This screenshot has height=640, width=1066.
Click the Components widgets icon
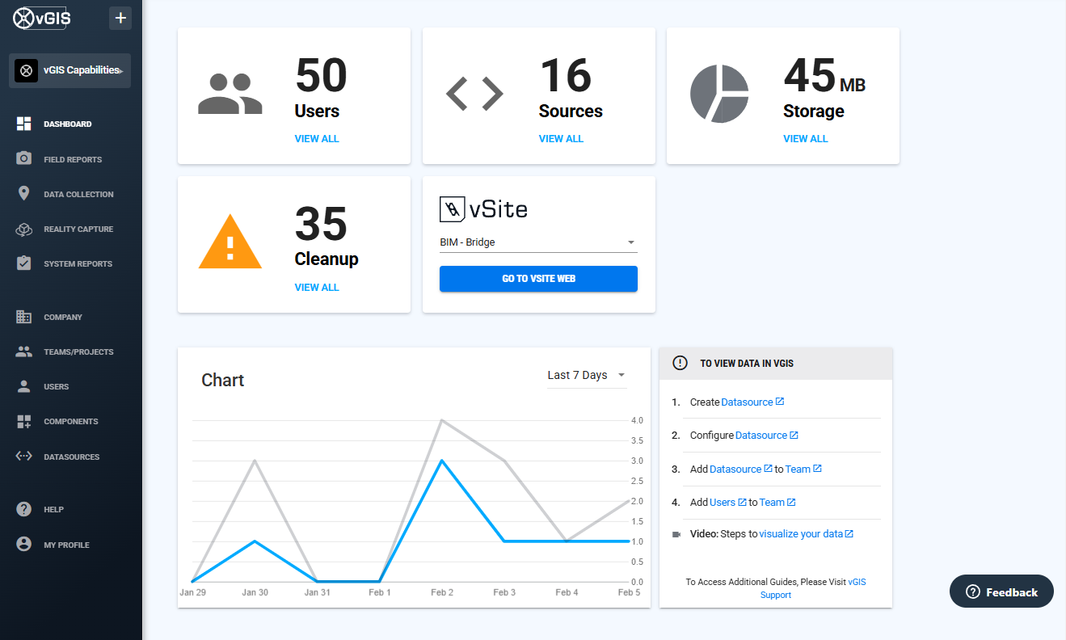(24, 421)
